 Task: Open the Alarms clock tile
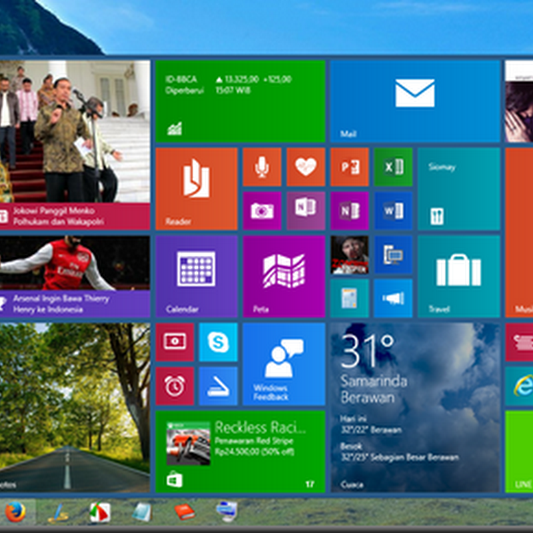coord(175,386)
